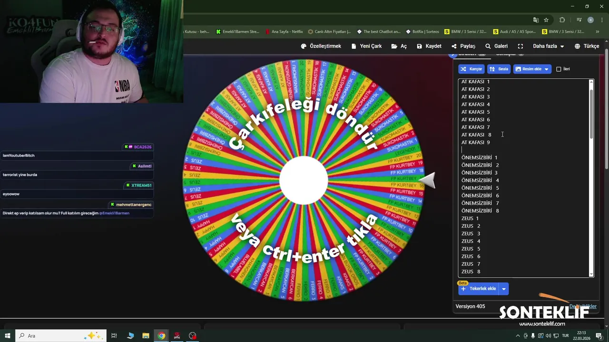609x342 pixels.
Task: Open the TUR keyboard language indicator
Action: click(x=566, y=336)
